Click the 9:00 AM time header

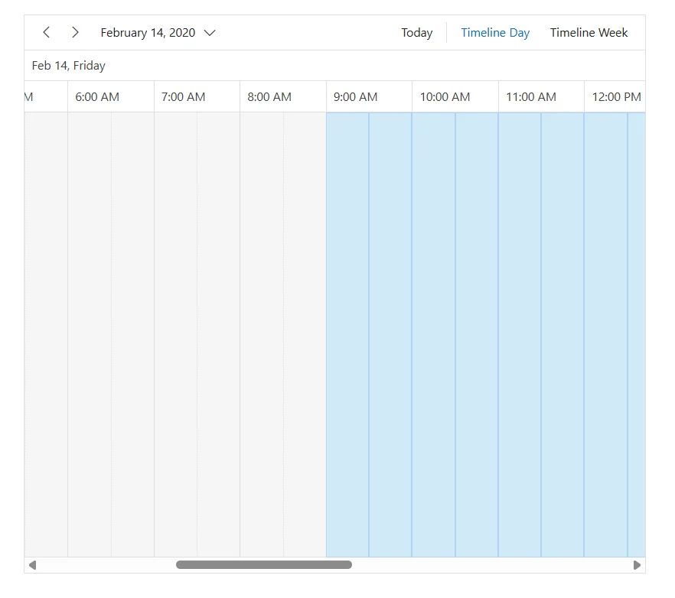(x=370, y=97)
